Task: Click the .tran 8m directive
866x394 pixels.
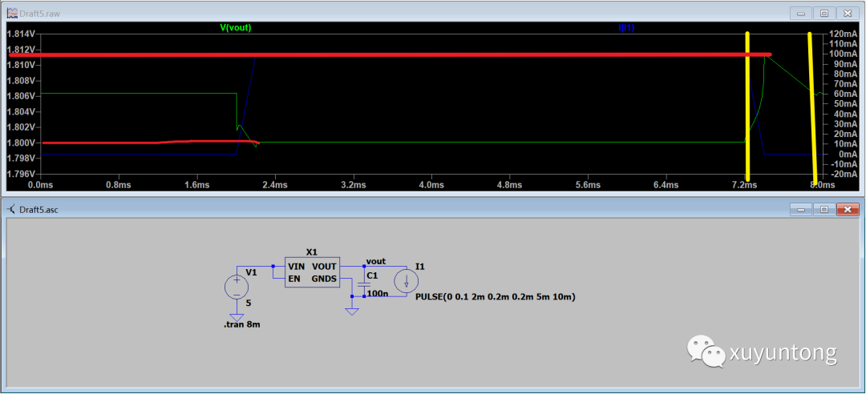Action: pos(241,325)
